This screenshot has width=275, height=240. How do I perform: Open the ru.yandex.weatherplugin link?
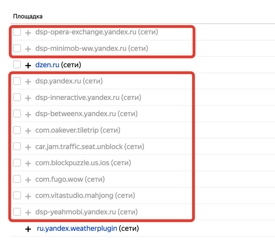point(77,229)
